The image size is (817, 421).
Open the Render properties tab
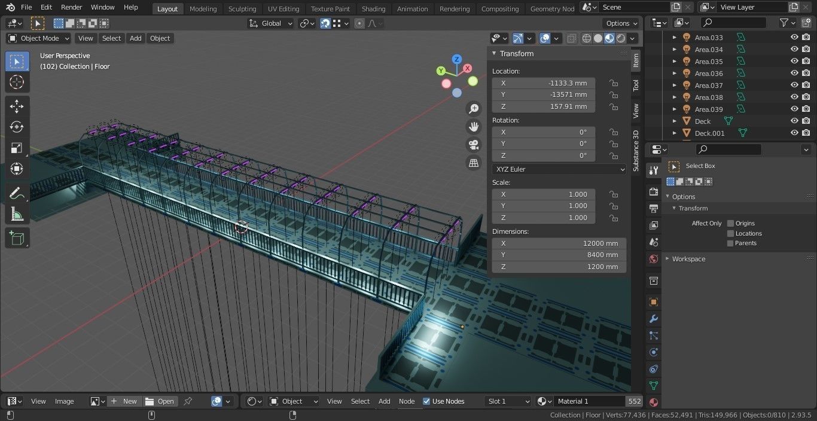tap(654, 191)
